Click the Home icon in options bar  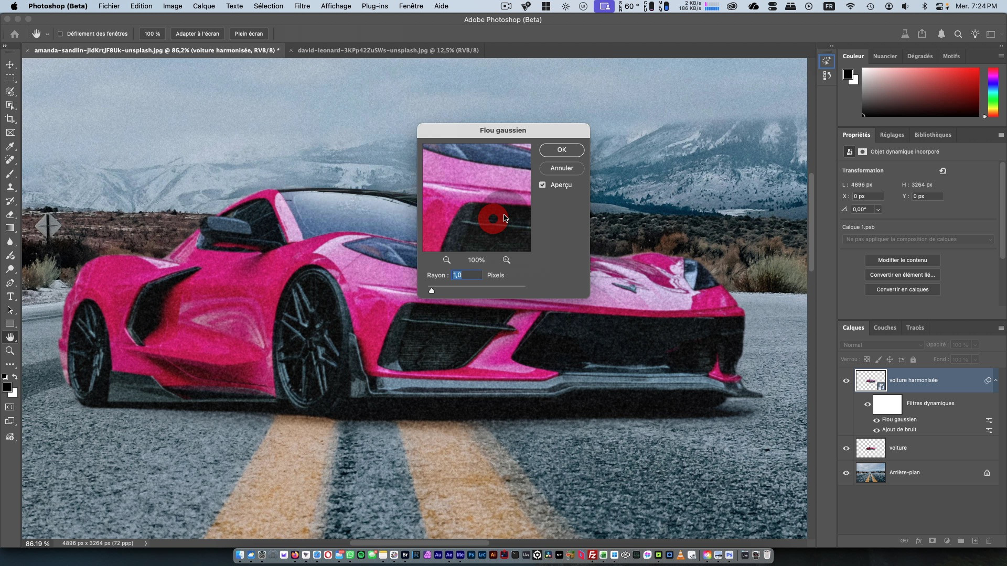[x=15, y=34]
